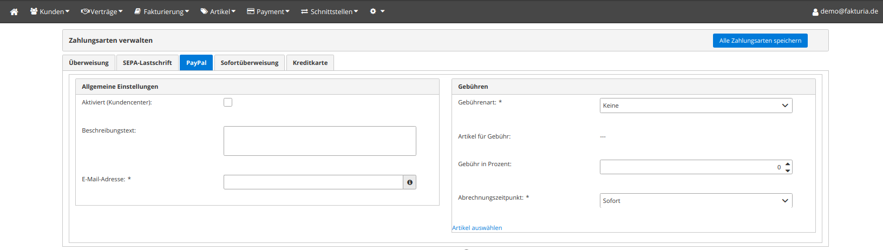Open the Kunden menu
The image size is (883, 250).
50,11
